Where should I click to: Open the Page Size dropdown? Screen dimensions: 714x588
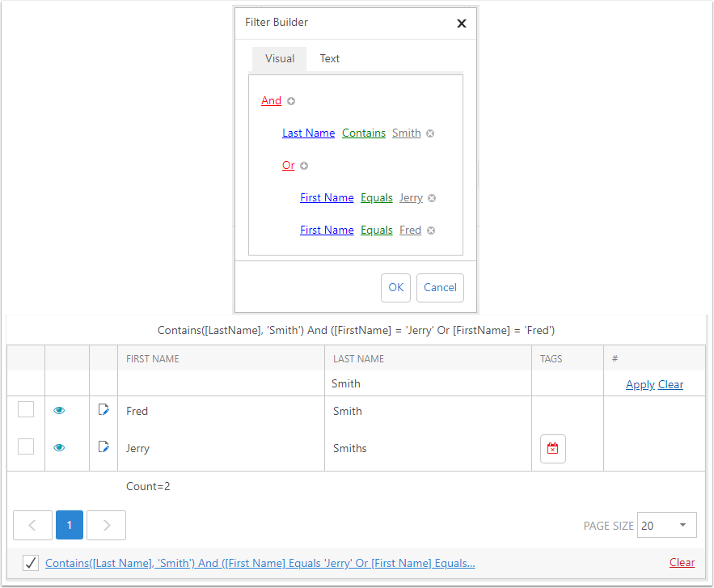point(666,525)
